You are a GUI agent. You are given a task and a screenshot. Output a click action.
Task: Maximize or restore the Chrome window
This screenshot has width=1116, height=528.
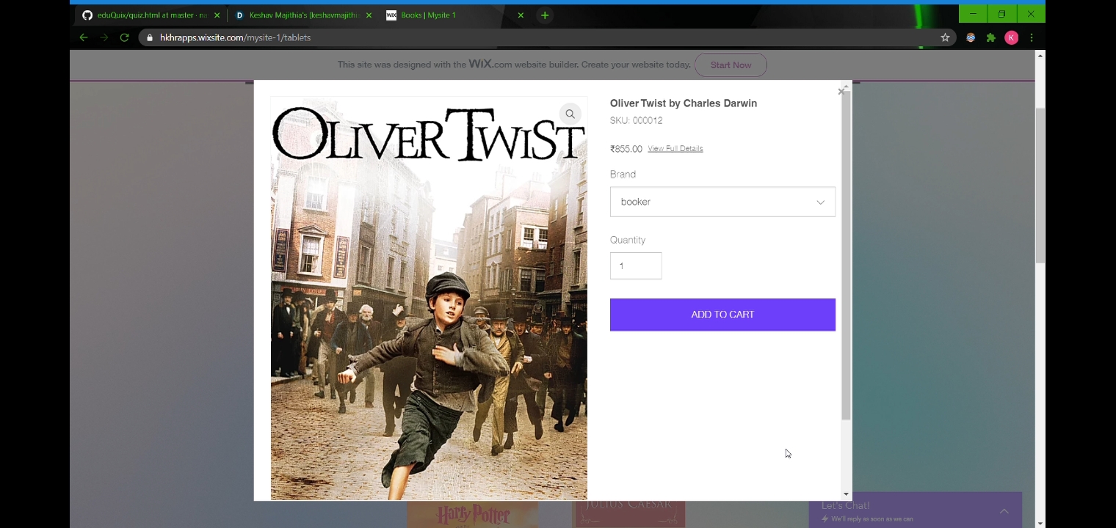point(1001,14)
